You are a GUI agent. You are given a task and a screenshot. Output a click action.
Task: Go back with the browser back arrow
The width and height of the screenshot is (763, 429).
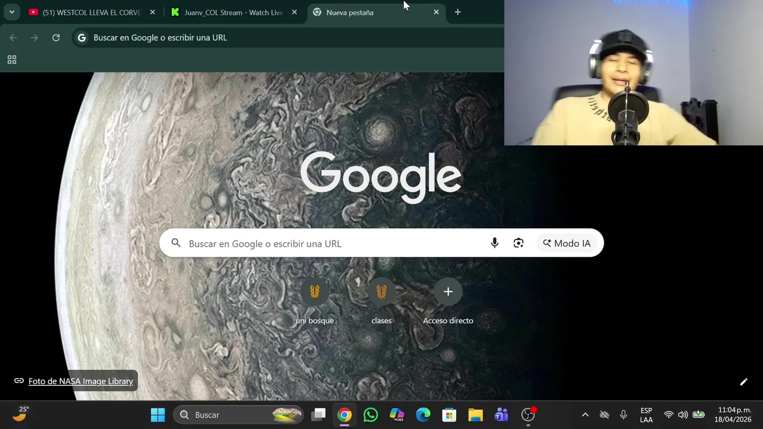click(x=13, y=38)
